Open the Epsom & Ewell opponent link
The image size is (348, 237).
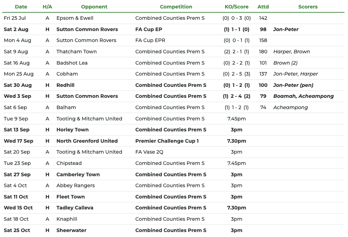[75, 18]
